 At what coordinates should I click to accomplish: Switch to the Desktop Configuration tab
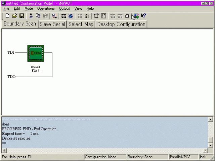click(x=121, y=24)
